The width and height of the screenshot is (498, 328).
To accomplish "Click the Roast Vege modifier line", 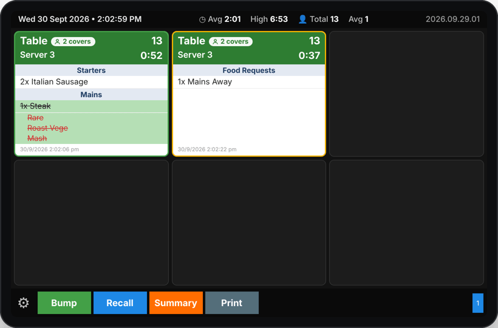I will 47,128.
